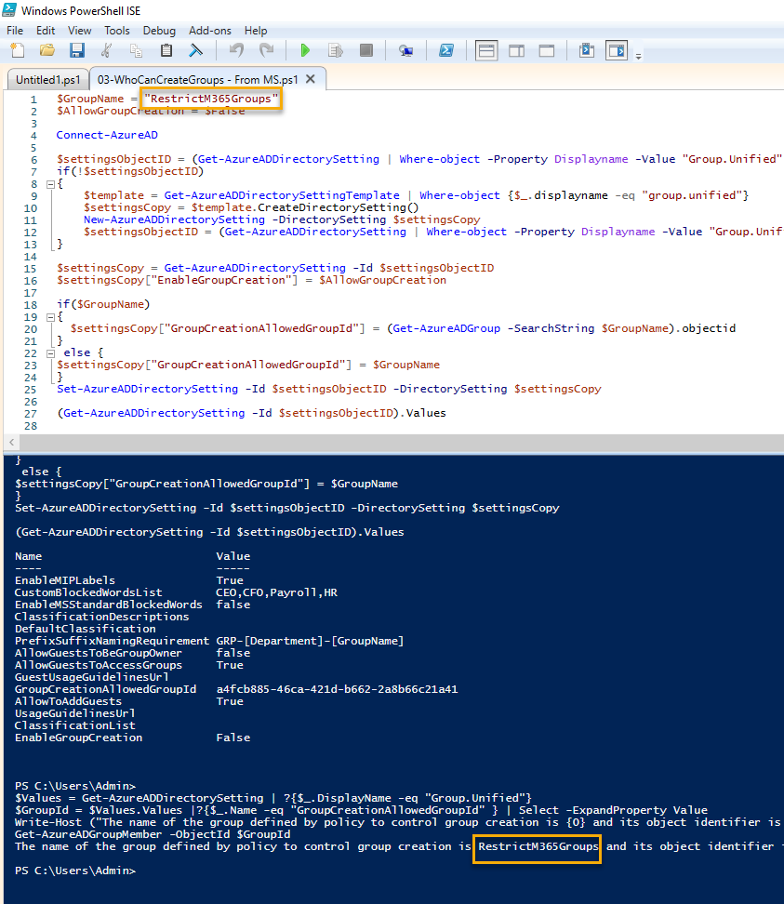Stop operation with the square stop icon
The image size is (784, 904).
point(366,51)
